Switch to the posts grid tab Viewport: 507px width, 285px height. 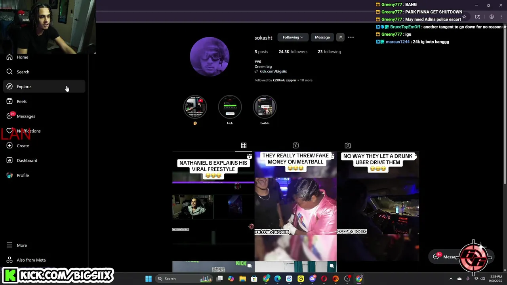tap(244, 146)
